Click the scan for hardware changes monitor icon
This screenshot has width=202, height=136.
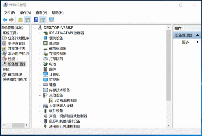click(51, 20)
